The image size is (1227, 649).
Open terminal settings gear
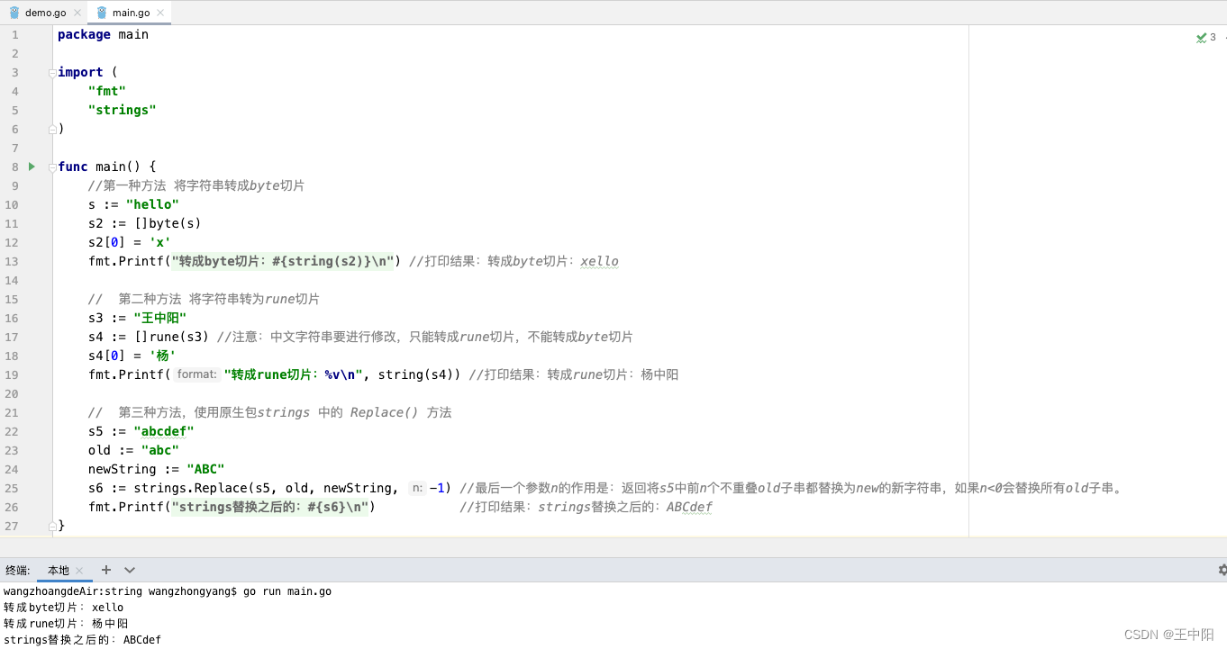point(1222,570)
